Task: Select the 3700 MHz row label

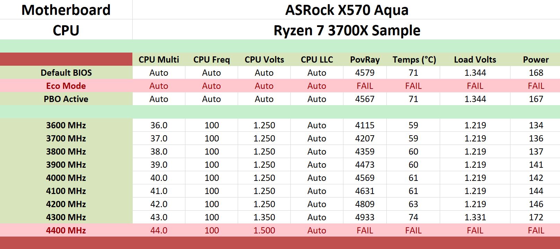Action: pyautogui.click(x=66, y=138)
